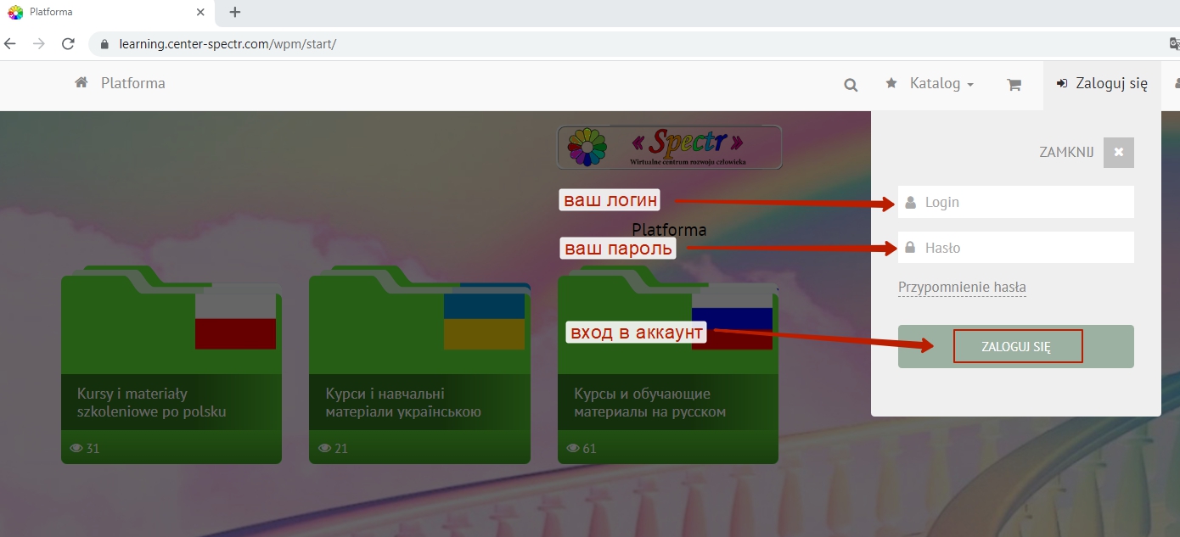This screenshot has height=537, width=1180.
Task: Open the Russian courses folder card
Action: pyautogui.click(x=667, y=365)
